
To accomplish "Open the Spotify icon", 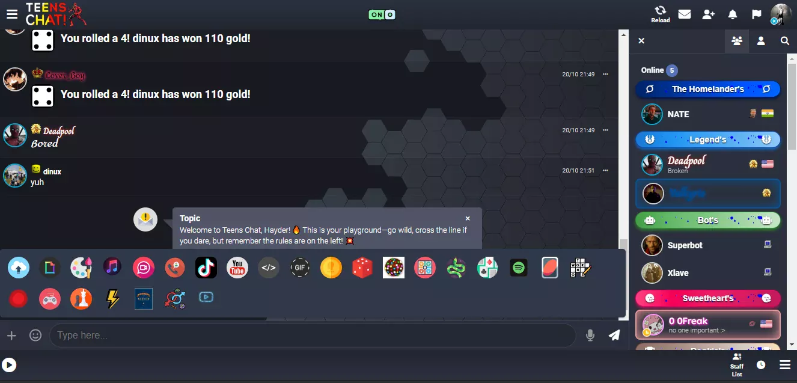I will click(x=519, y=268).
